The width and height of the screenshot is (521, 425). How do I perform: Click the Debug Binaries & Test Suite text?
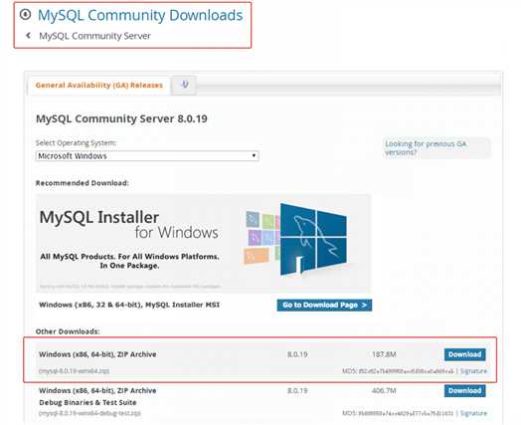point(87,402)
